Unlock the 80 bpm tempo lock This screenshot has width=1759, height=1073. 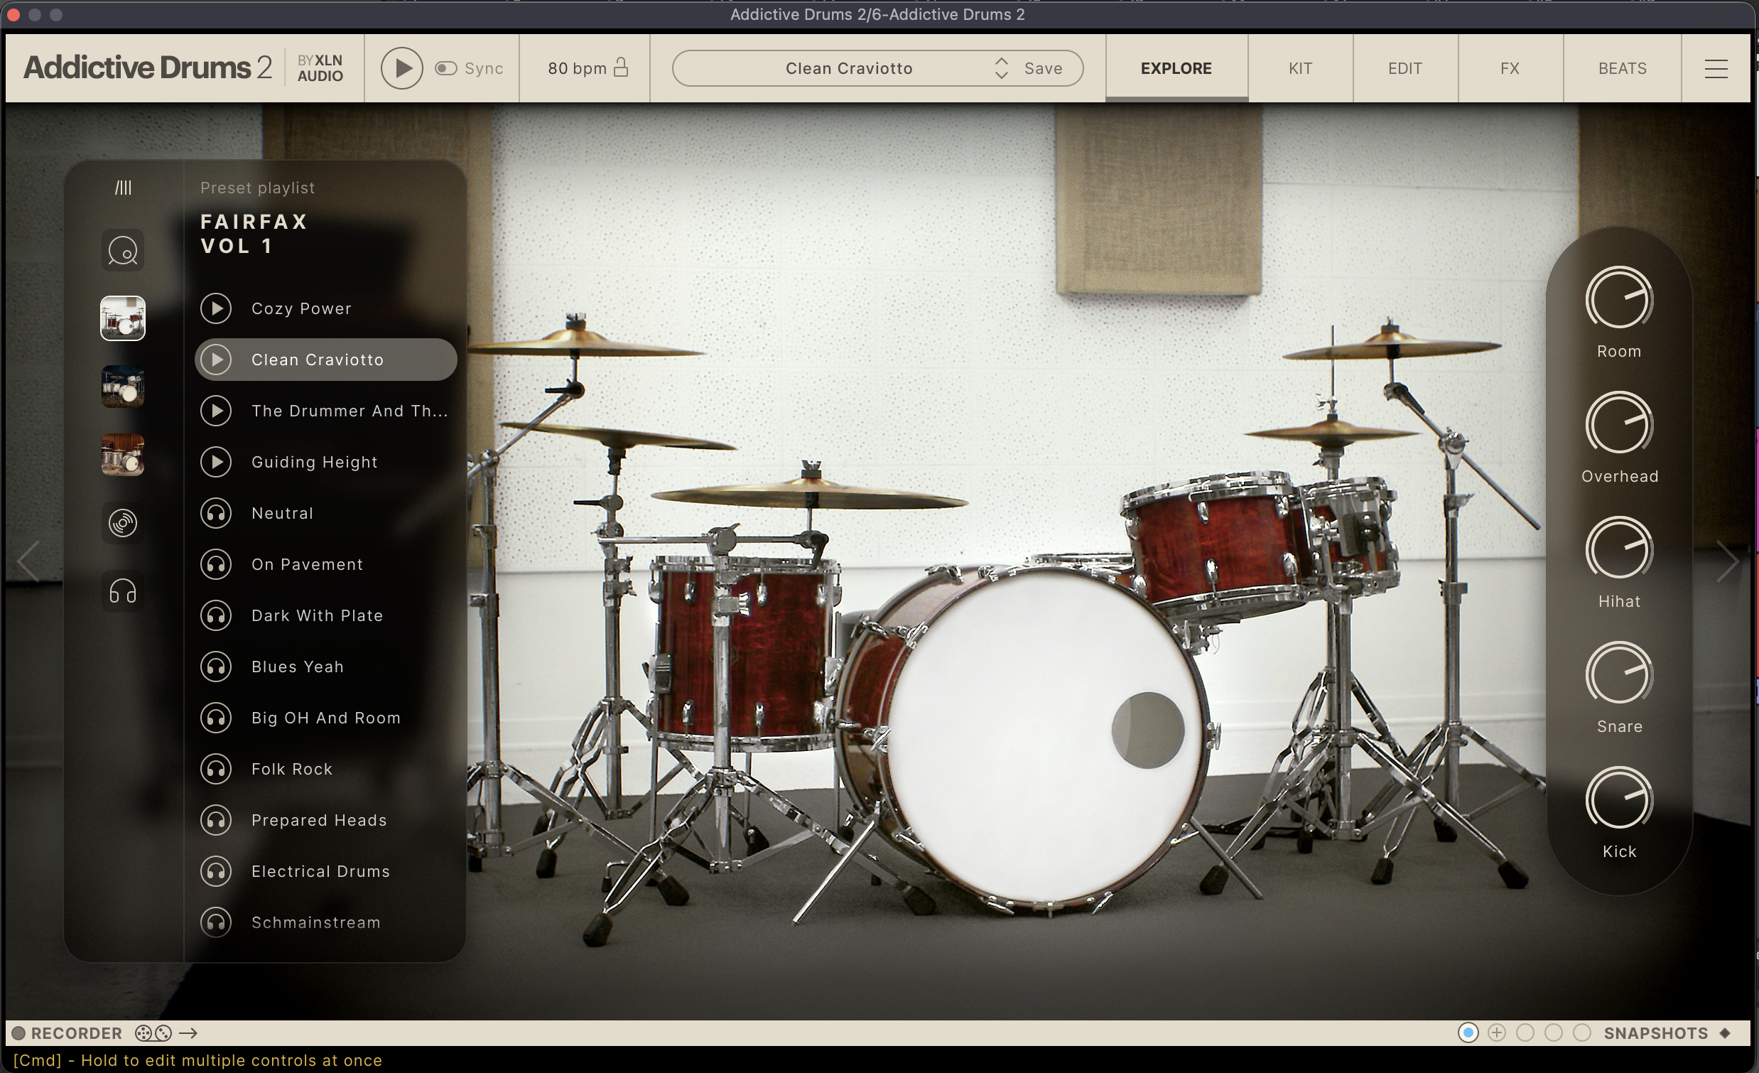click(622, 66)
